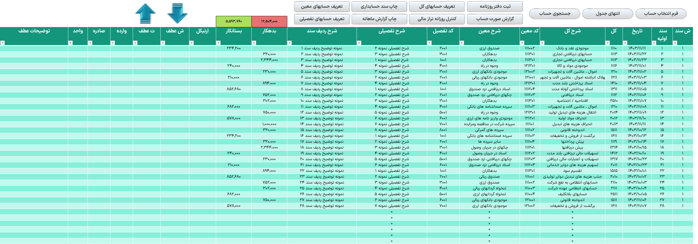Viewport: 698px width, 244px height.
Task: Click the cell "تسهیم هزینه های دوایر خدماتی"
Action: coord(572,165)
